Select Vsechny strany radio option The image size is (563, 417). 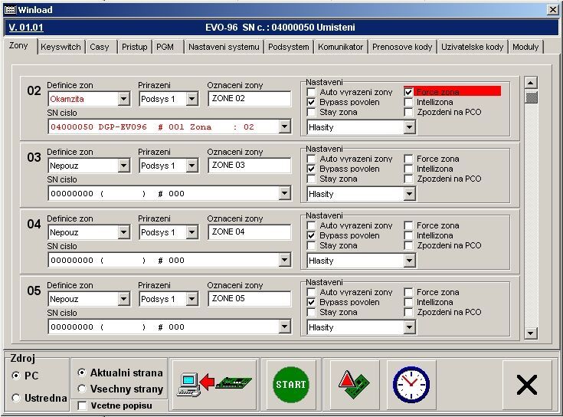tap(82, 389)
